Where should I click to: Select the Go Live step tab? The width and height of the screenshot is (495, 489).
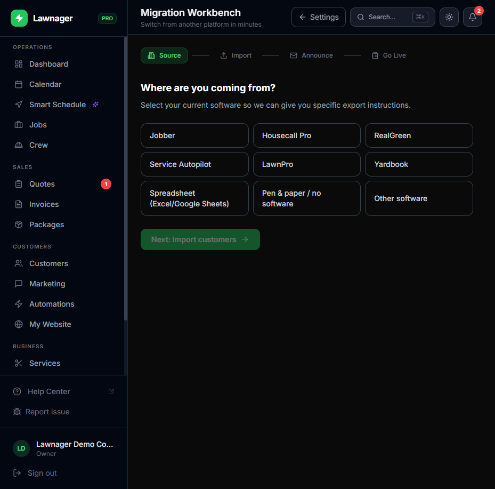pos(389,55)
